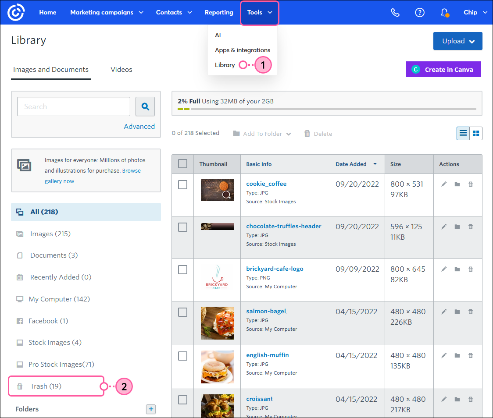Sort by Date Added column arrow
493x418 pixels.
375,164
